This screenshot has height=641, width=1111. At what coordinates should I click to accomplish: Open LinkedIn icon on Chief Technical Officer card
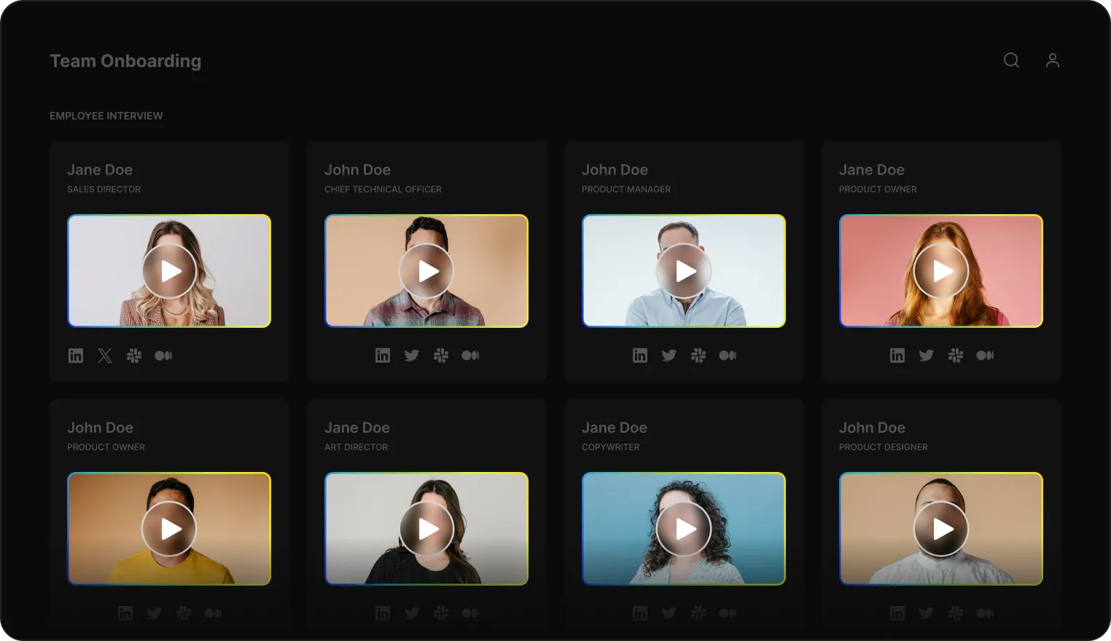pyautogui.click(x=383, y=355)
